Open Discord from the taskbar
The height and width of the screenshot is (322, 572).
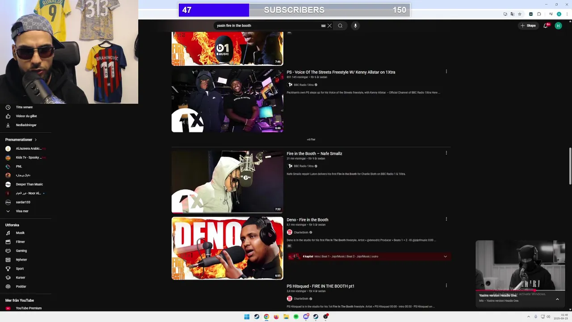click(x=306, y=317)
